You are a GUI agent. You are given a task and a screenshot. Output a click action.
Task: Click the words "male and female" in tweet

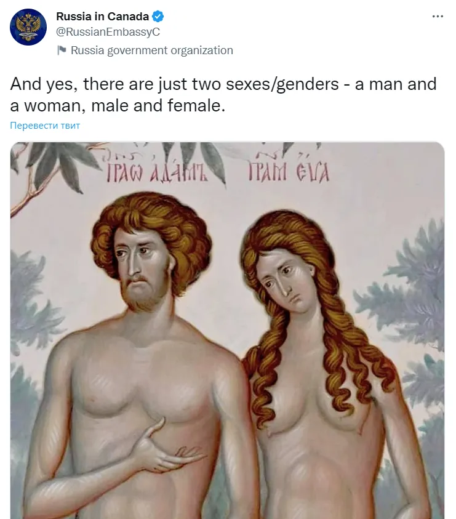click(158, 106)
